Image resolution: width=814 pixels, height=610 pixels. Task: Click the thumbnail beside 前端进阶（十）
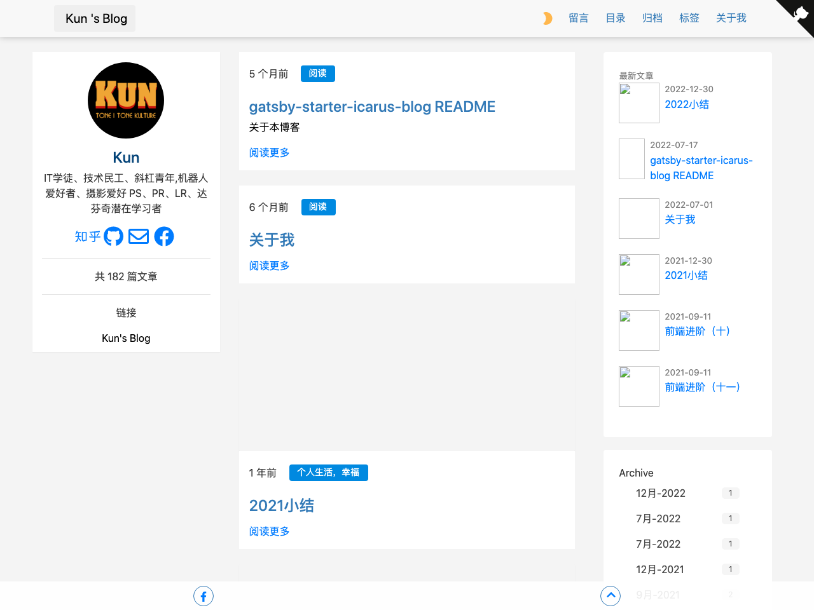click(x=638, y=330)
